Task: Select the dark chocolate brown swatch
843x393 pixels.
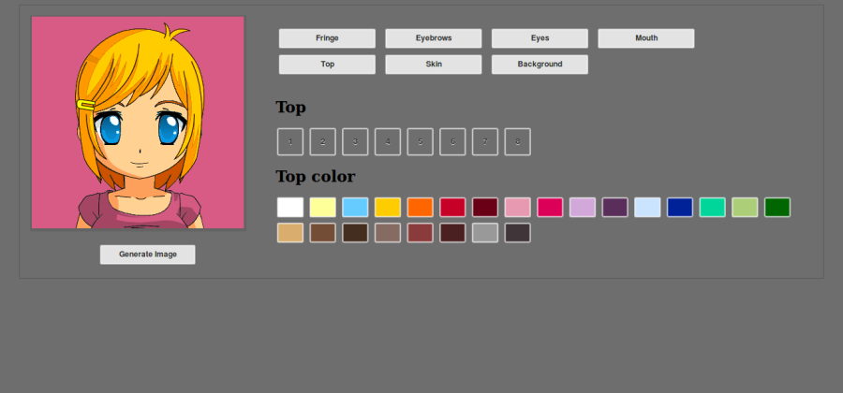Action: pos(355,233)
